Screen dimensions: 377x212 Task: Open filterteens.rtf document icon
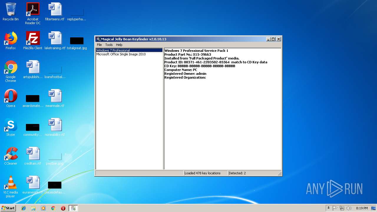tap(55, 12)
